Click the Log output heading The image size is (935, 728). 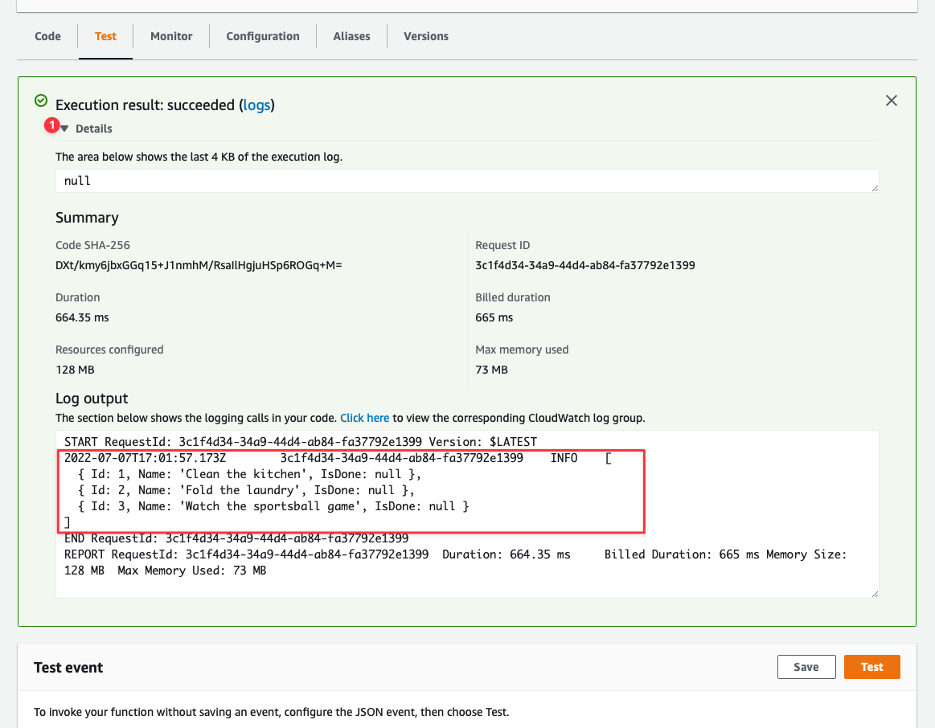(92, 399)
